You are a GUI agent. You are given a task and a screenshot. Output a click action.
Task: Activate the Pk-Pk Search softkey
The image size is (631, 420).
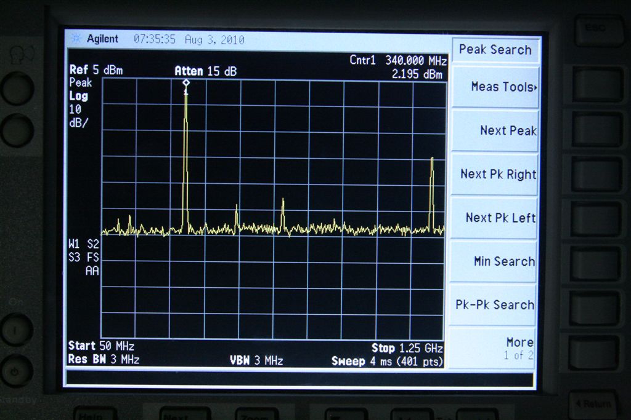[x=496, y=305]
